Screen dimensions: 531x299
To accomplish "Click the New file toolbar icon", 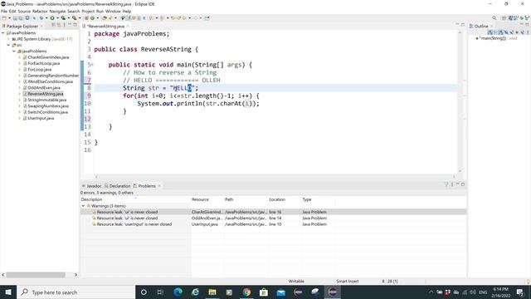I will [x=4, y=18].
